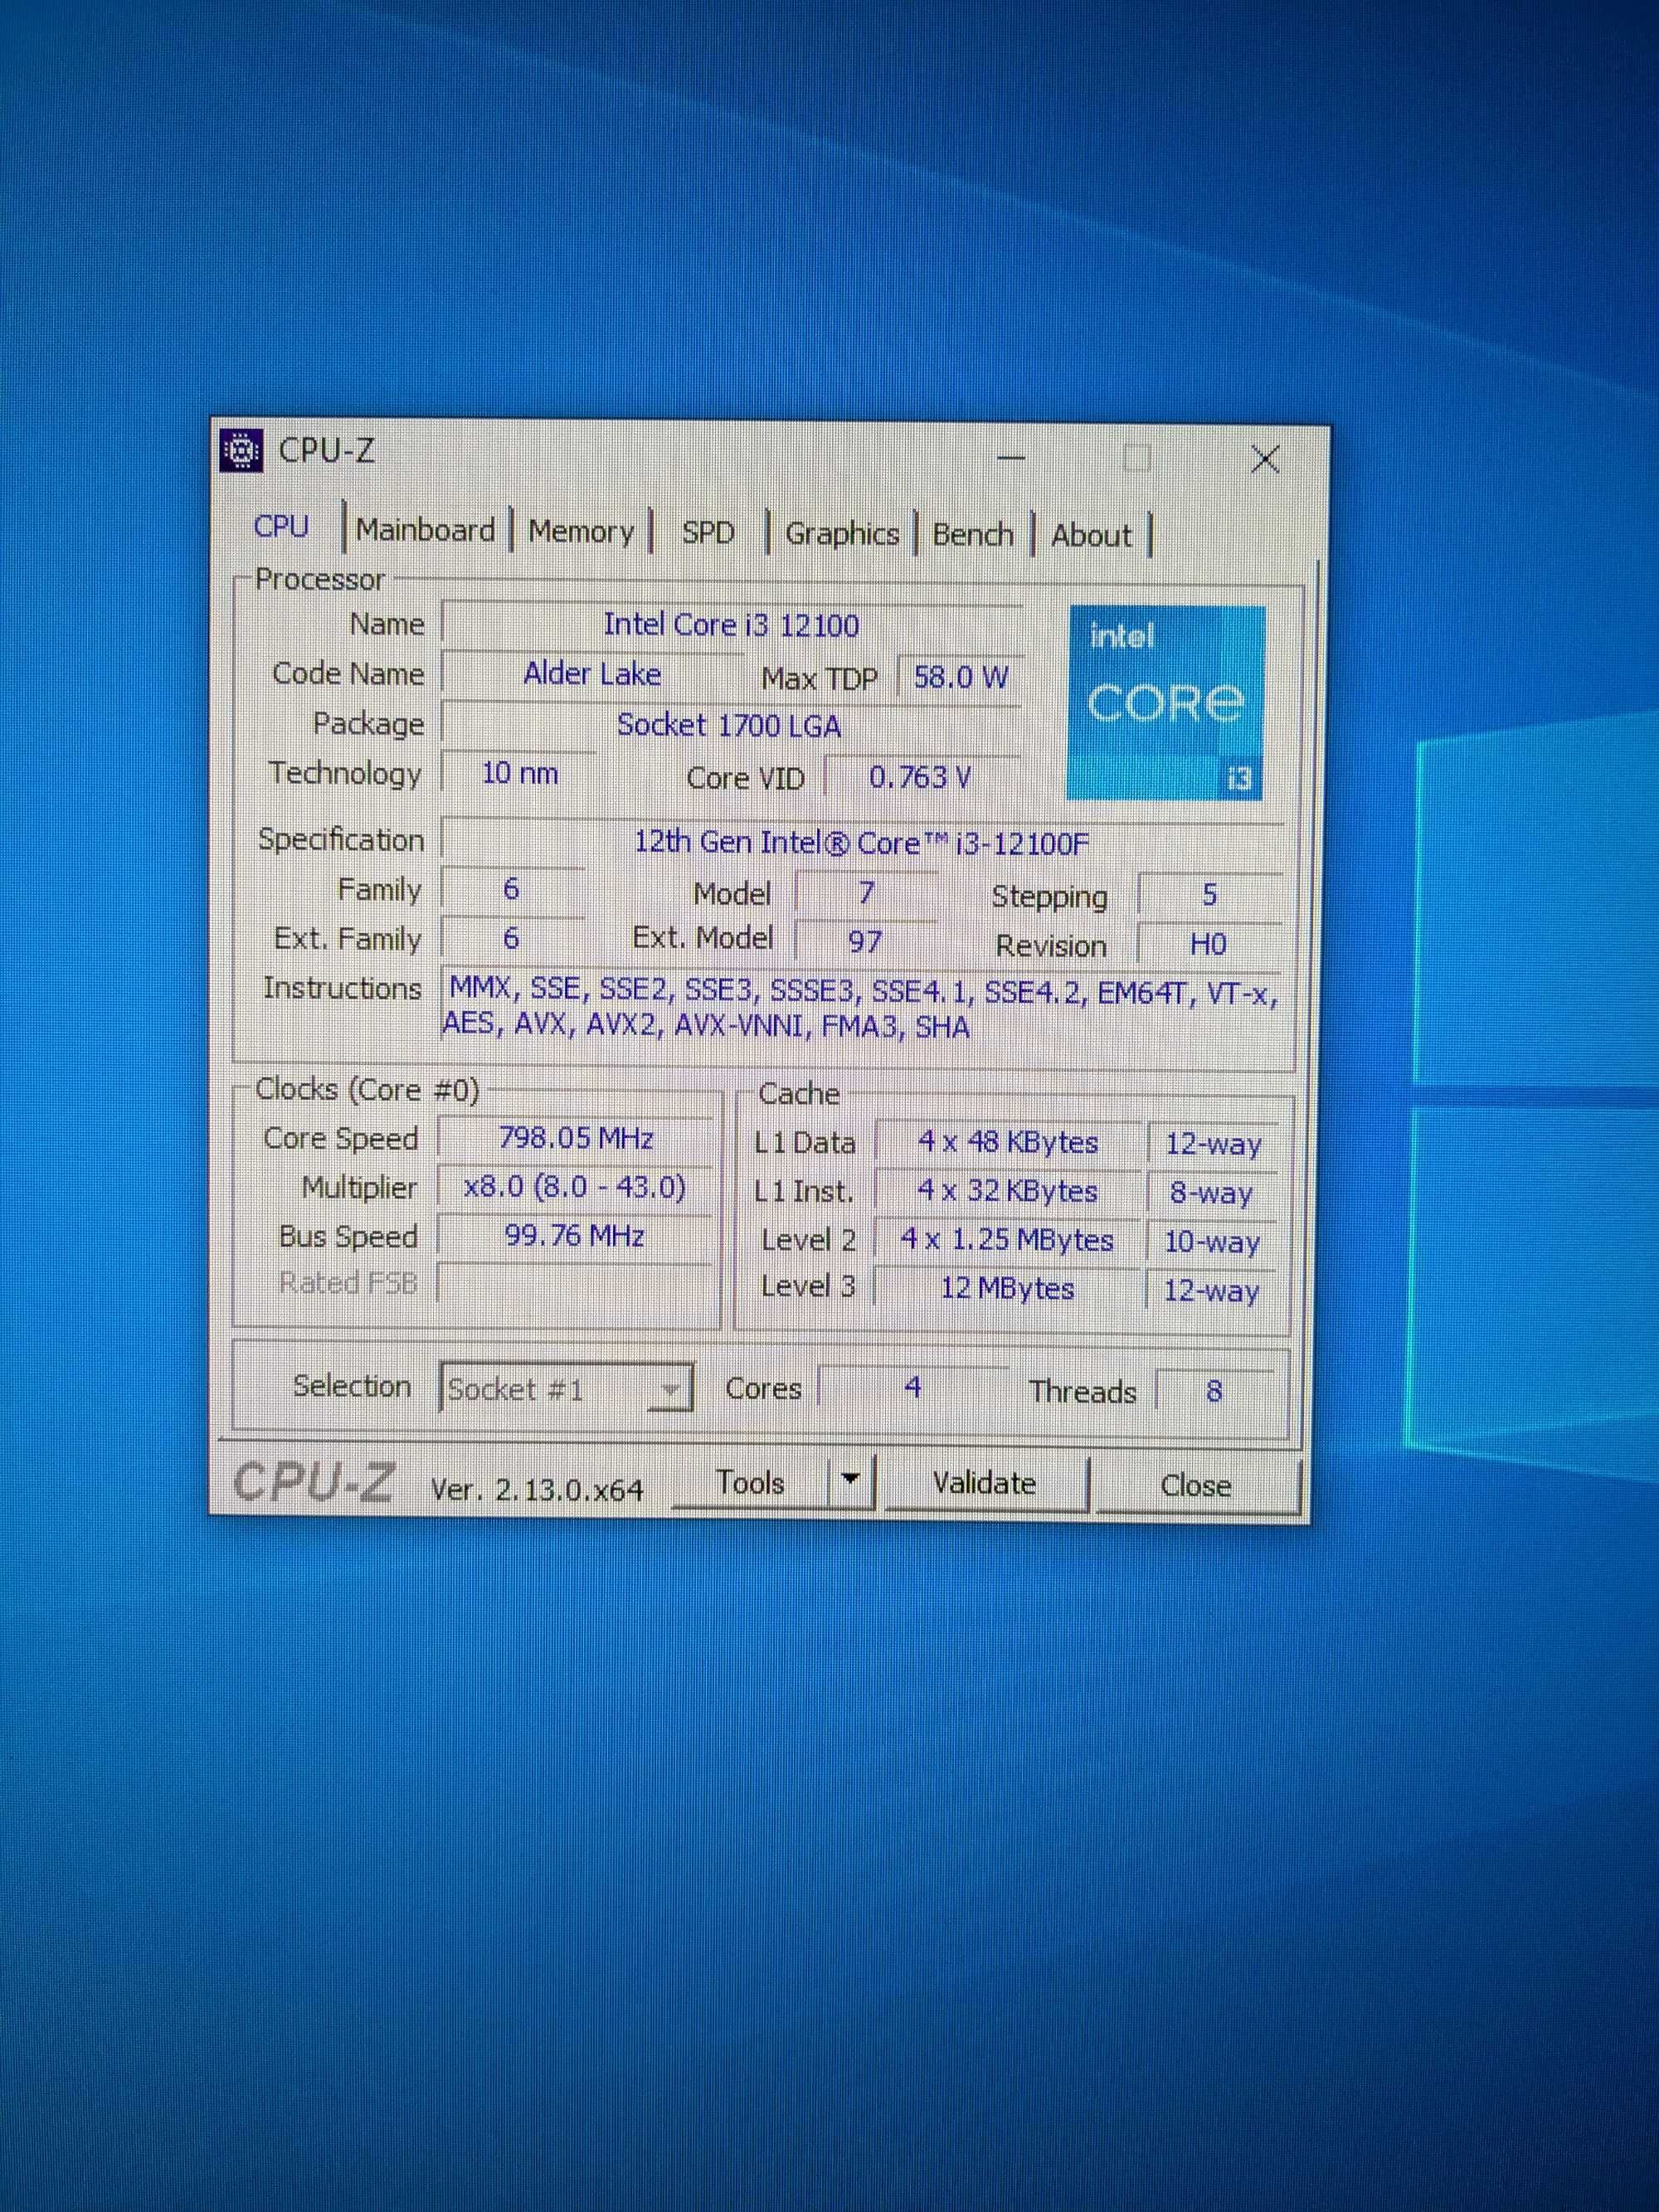Viewport: 1659px width, 2212px height.
Task: Open the Memory tab
Action: click(580, 531)
